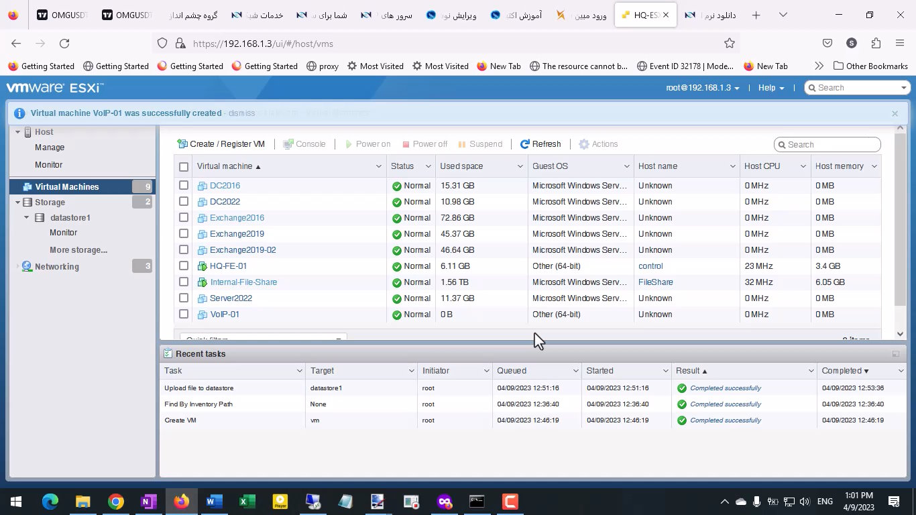Tick the Exchange2019 row checkbox
The image size is (916, 515).
pos(184,234)
